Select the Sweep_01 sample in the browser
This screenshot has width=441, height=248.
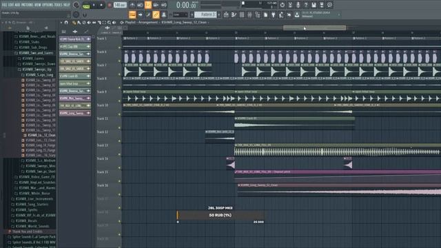[x=39, y=80]
